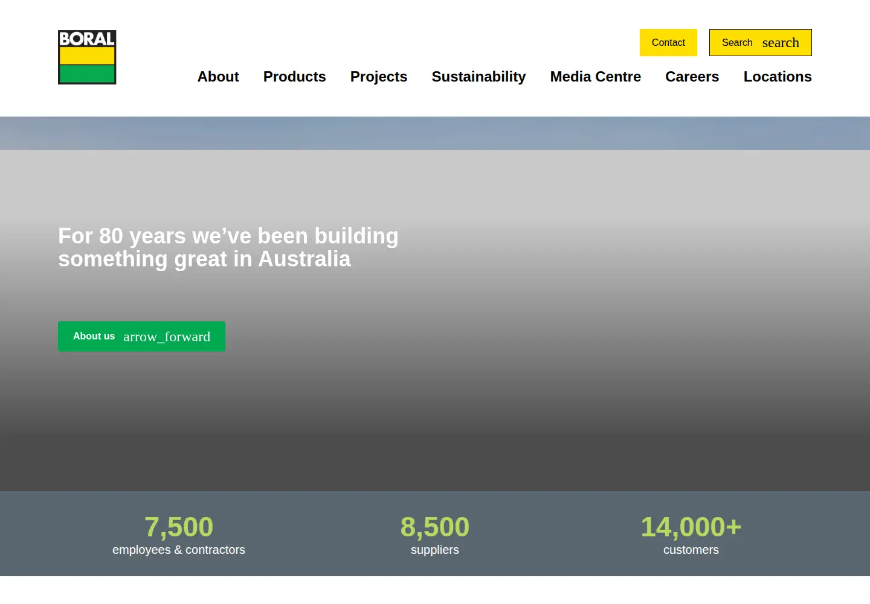Select the 8,500 statistic
Image resolution: width=870 pixels, height=604 pixels.
point(435,527)
